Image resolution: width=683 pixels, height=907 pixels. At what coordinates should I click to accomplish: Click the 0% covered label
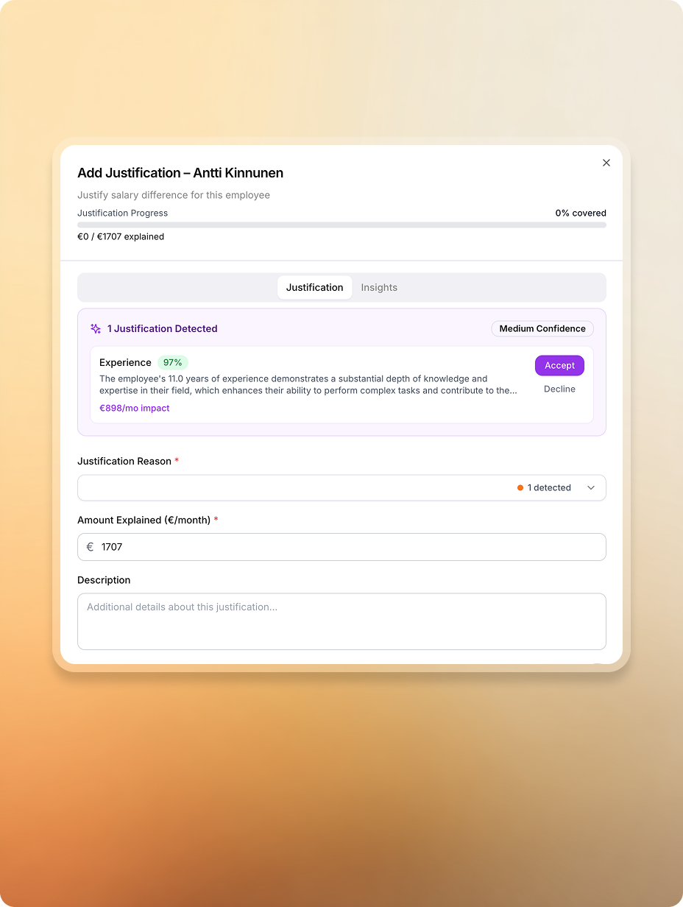pyautogui.click(x=581, y=213)
